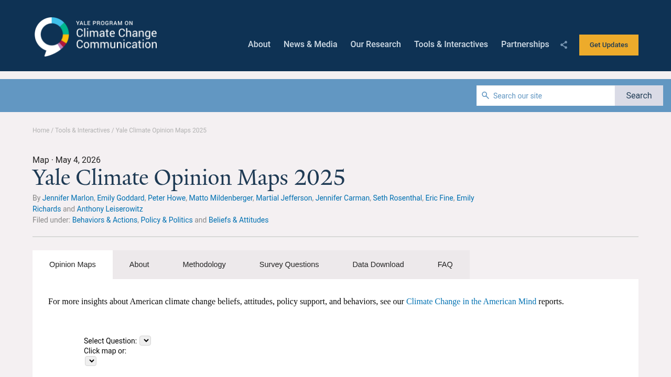671x377 pixels.
Task: Open author Jennifer Carman's page
Action: [342, 198]
